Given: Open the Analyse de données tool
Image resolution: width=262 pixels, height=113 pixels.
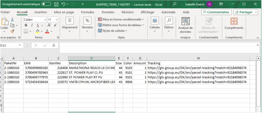Looking at the screenshot, I should (x=185, y=25).
